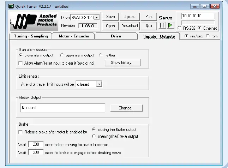Minimize the Quick Tuner window
The image size is (228, 168).
195,7
